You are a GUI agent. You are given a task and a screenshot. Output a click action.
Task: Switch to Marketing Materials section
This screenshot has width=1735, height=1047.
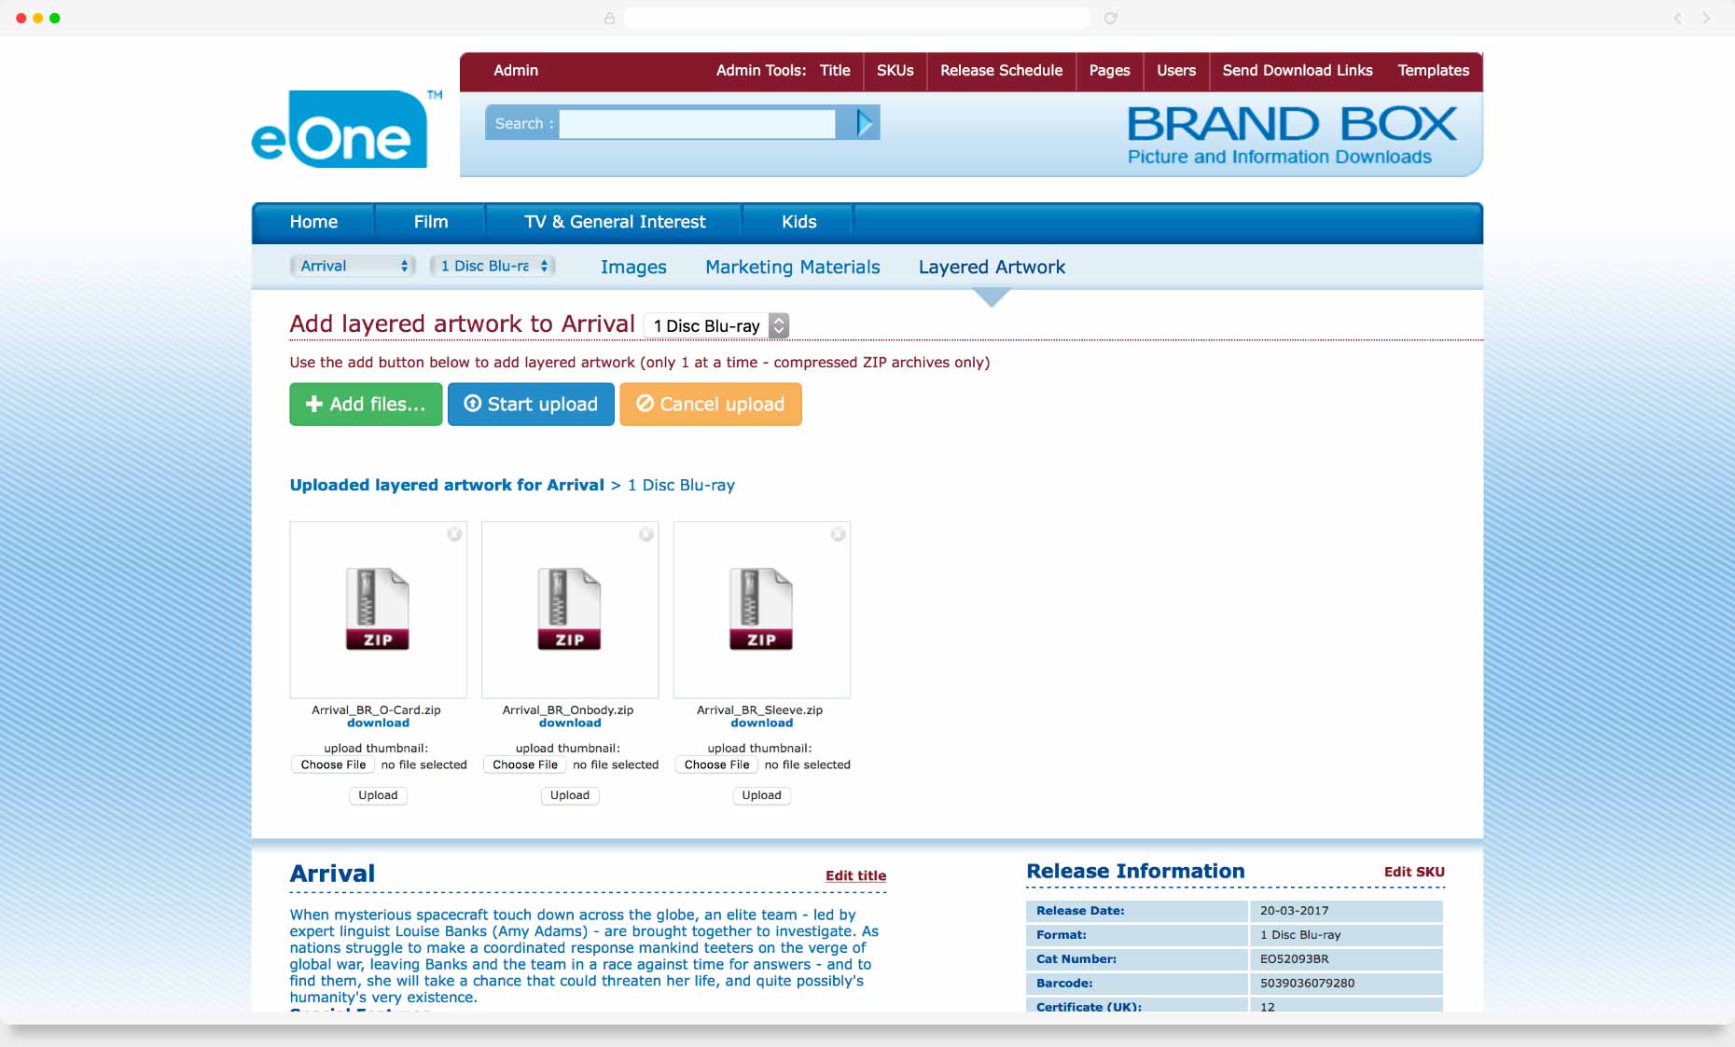coord(792,267)
